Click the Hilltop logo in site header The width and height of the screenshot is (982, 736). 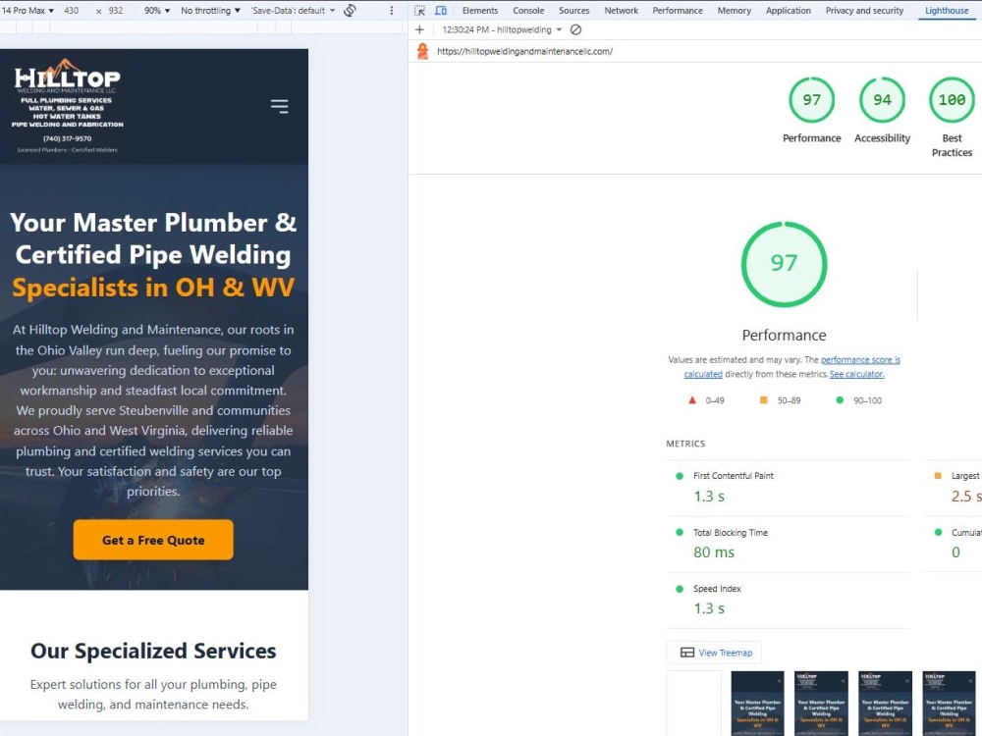click(x=67, y=106)
